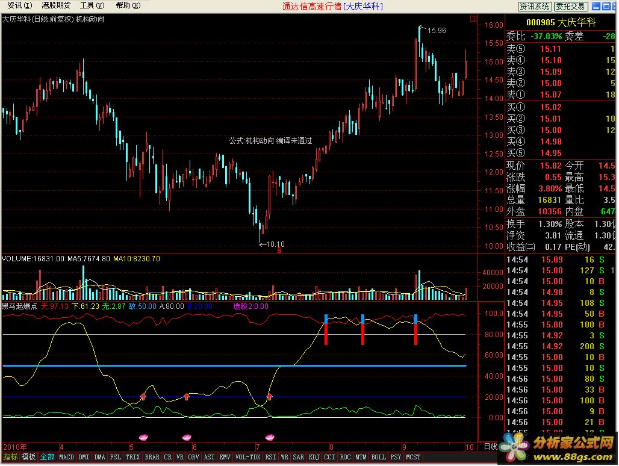Click the red S marker below 10.10 low
Screen dimensions: 619x466
[279, 250]
